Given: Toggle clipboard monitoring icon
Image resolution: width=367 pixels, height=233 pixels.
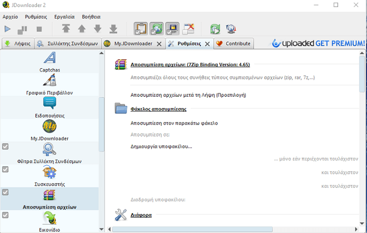Looking at the screenshot, I should (x=141, y=28).
